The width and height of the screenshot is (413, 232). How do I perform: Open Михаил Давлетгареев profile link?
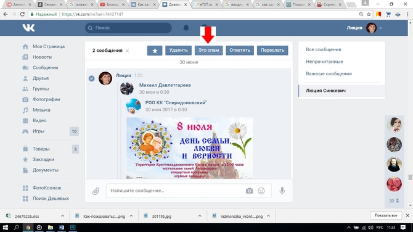coord(165,85)
